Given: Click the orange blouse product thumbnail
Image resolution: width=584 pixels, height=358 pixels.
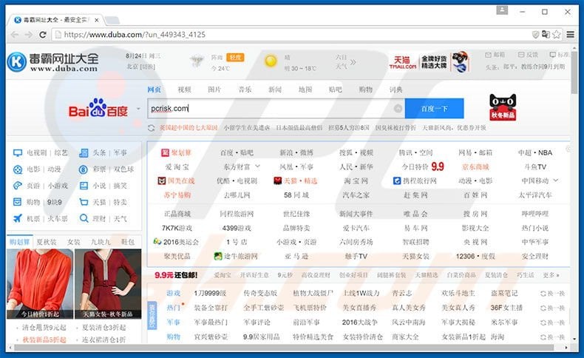Looking at the screenshot, I should click(40, 284).
